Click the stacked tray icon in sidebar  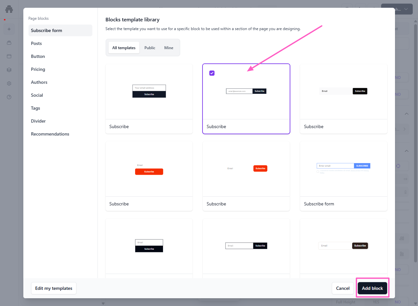click(x=9, y=43)
